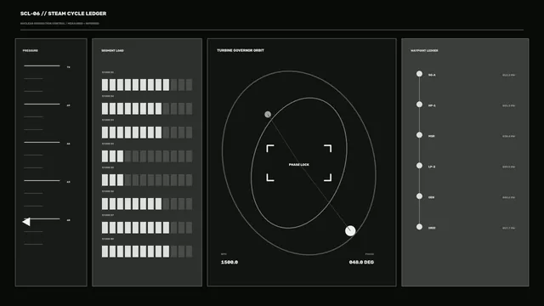Image resolution: width=544 pixels, height=306 pixels.
Task: Click the 048.0 DEG phase readout
Action: 361,262
